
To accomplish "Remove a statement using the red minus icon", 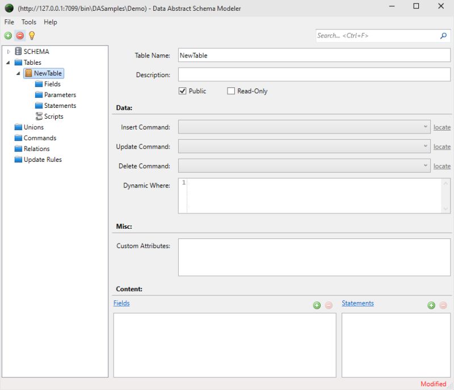I will click(443, 305).
